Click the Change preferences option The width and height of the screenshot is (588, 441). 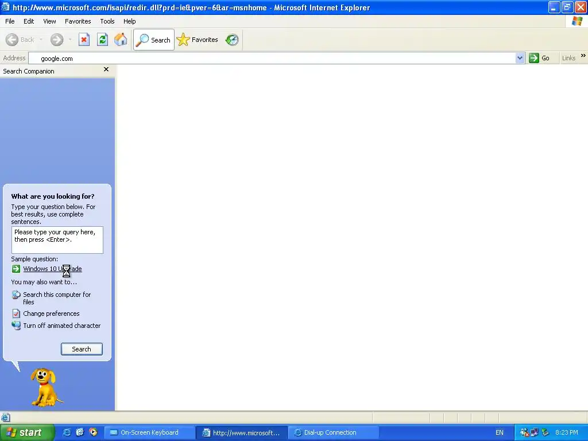tap(51, 314)
